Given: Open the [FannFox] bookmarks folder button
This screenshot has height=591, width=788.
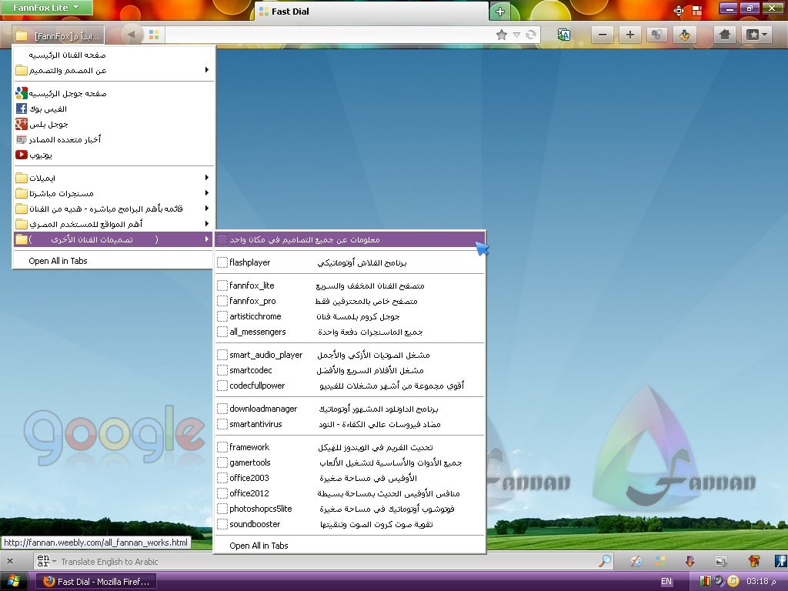Looking at the screenshot, I should pyautogui.click(x=58, y=35).
